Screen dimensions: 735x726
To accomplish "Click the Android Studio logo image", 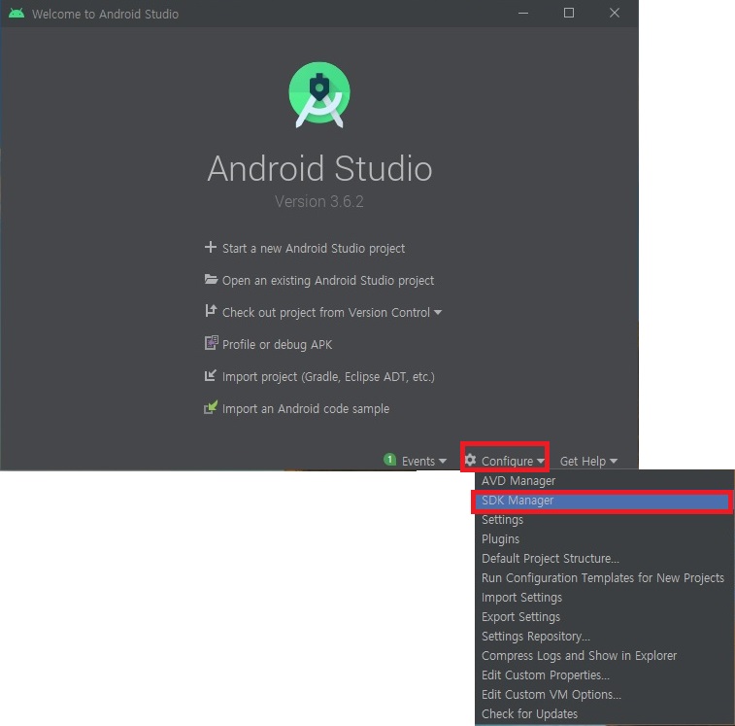I will pyautogui.click(x=319, y=95).
